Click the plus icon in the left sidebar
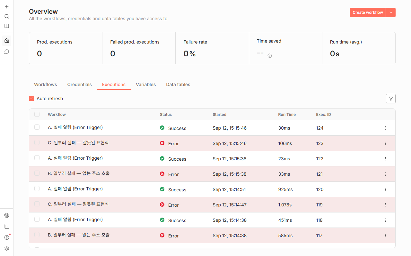Viewport: 411px width, 256px height. (7, 7)
